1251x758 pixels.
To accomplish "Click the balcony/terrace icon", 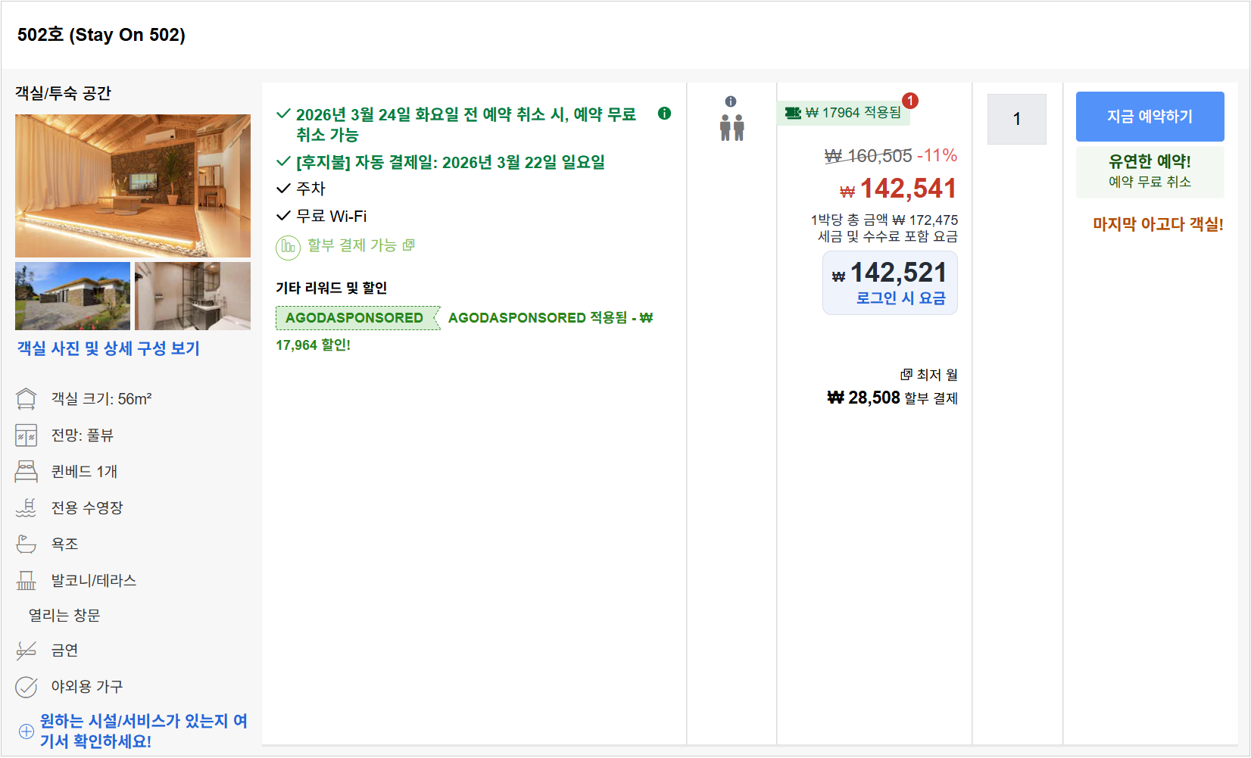I will coord(27,581).
